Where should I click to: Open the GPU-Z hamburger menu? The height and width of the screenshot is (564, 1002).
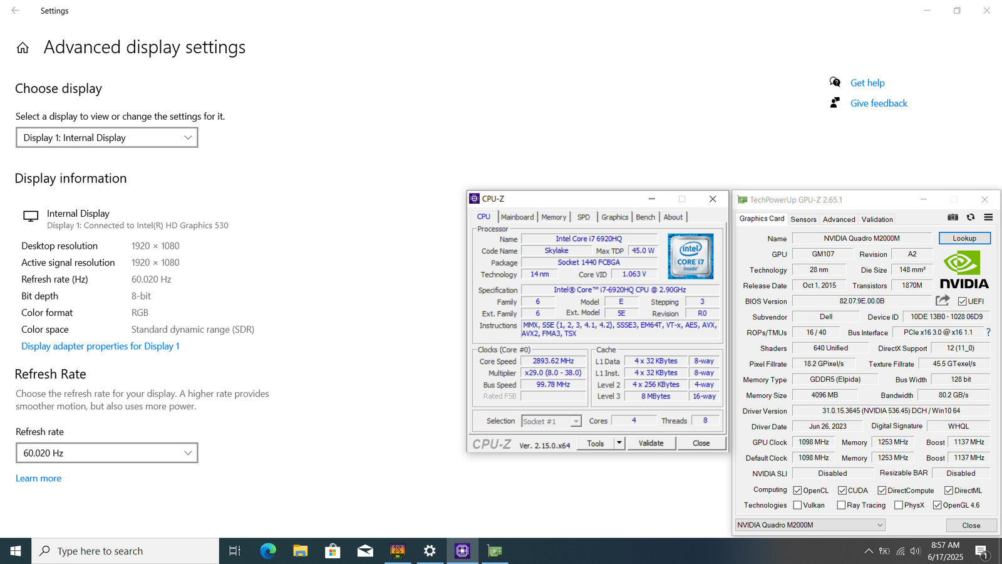[x=988, y=217]
